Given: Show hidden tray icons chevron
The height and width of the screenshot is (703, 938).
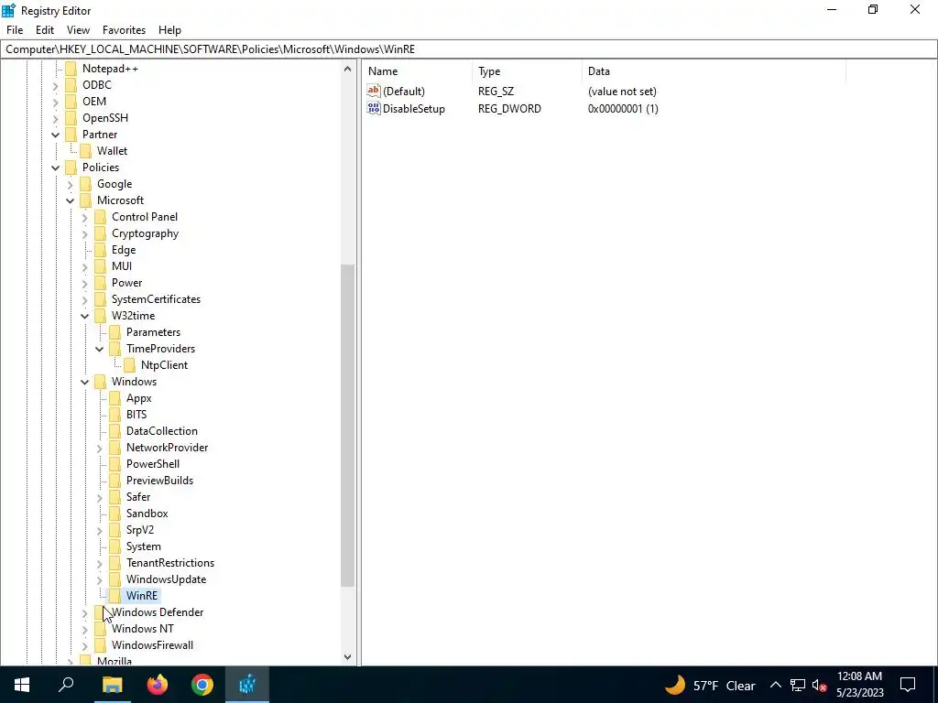Looking at the screenshot, I should pos(775,685).
